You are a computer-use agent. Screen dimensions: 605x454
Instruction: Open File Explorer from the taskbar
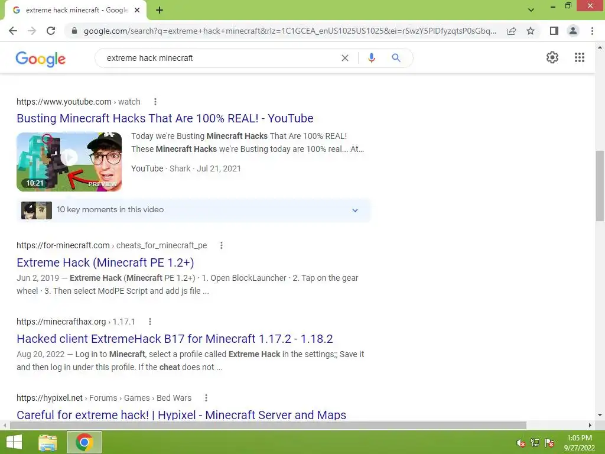coord(48,442)
